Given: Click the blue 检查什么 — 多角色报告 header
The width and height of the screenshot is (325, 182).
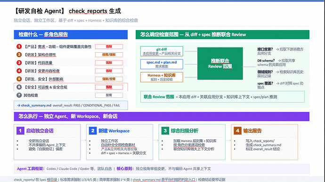Looking at the screenshot, I should (x=71, y=35).
